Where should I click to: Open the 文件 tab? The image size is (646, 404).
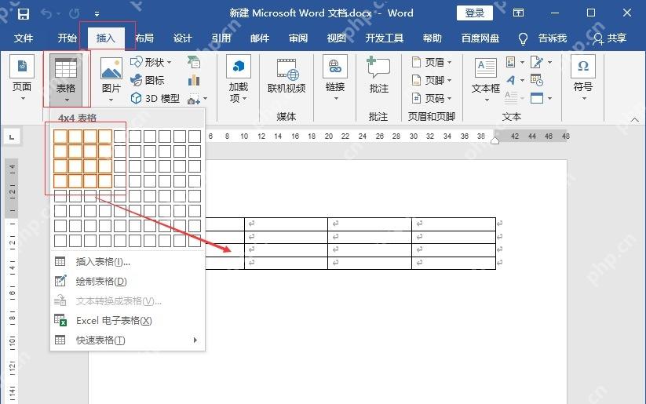(x=23, y=38)
